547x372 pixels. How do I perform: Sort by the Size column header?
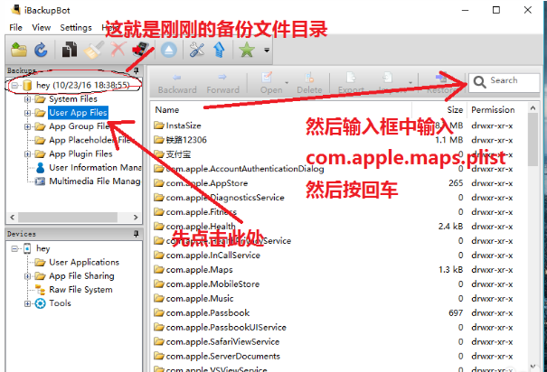(455, 110)
